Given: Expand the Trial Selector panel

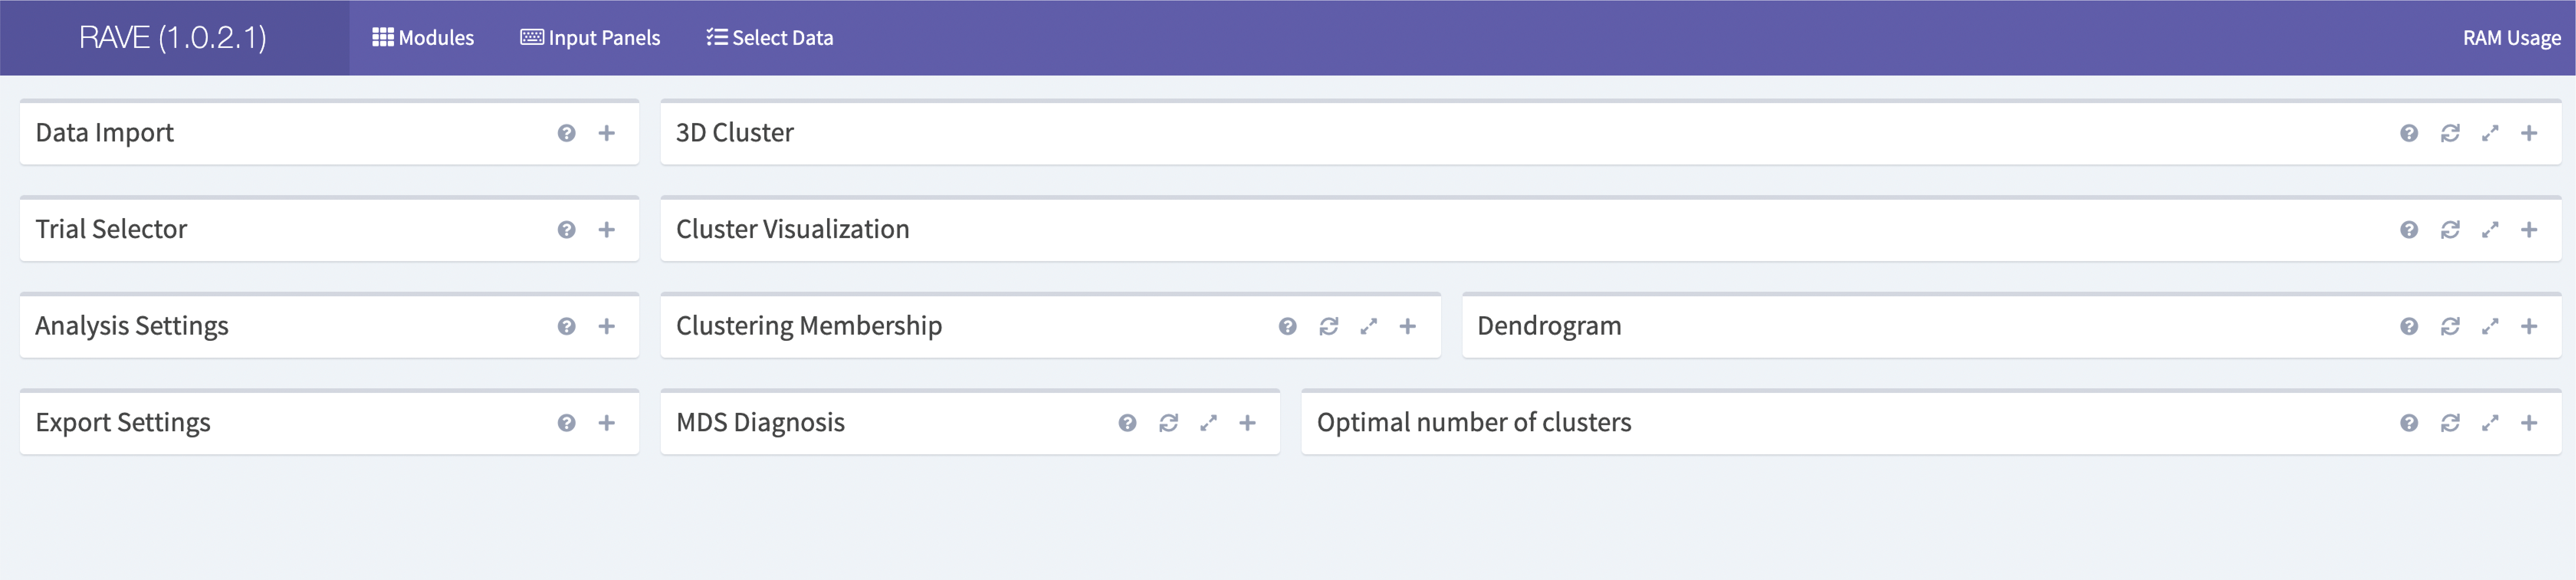Looking at the screenshot, I should pos(606,230).
